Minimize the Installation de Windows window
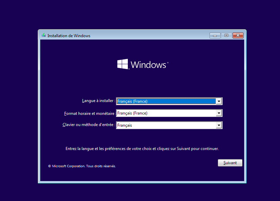 coord(215,35)
